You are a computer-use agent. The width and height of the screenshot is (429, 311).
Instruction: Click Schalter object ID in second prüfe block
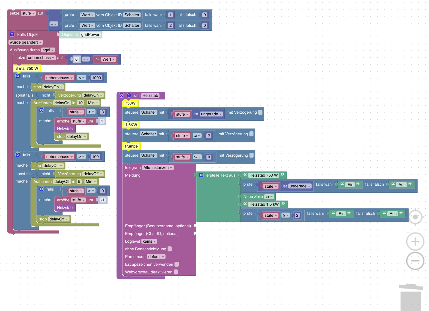pos(132,25)
